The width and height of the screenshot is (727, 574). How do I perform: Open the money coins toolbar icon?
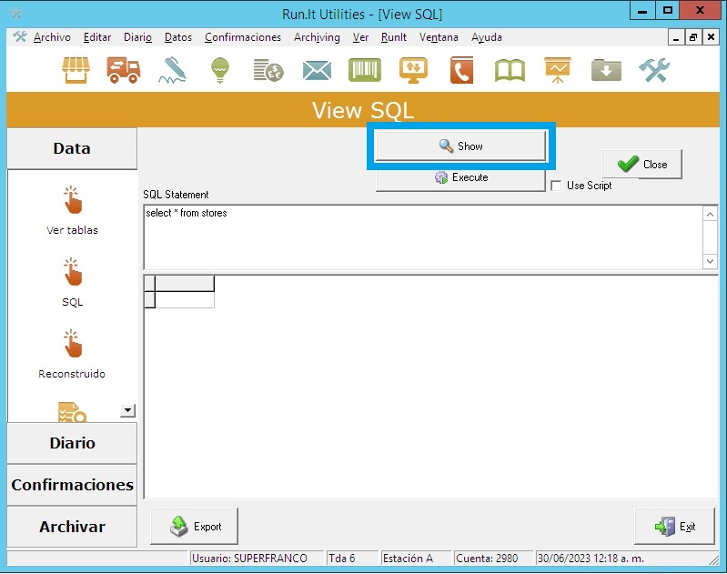[x=268, y=70]
